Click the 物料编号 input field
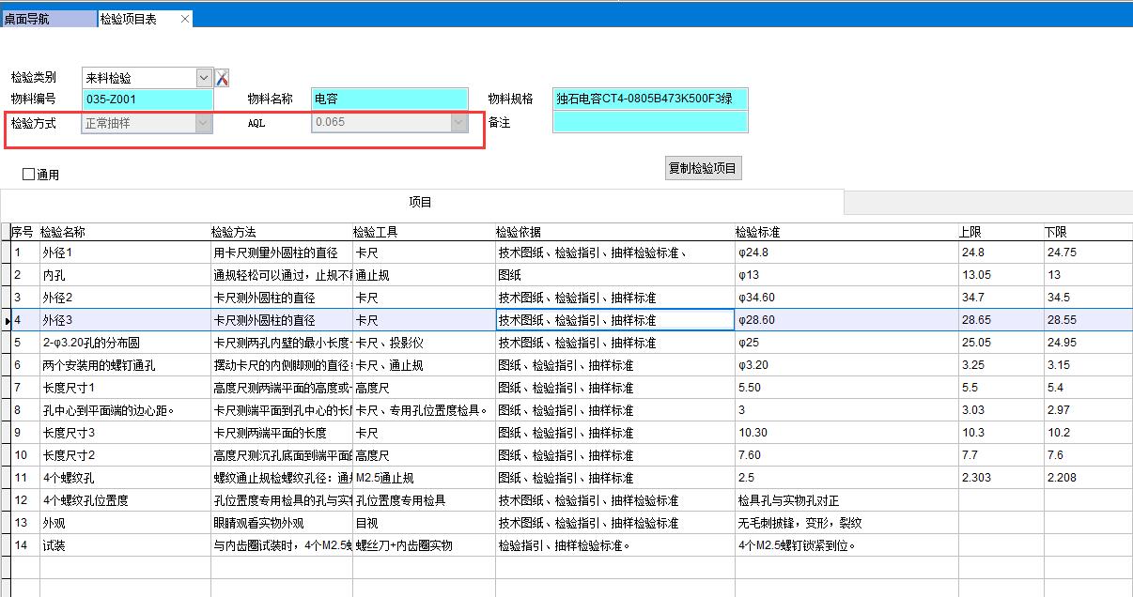Screen dimensions: 1133x597 pyautogui.click(x=147, y=99)
